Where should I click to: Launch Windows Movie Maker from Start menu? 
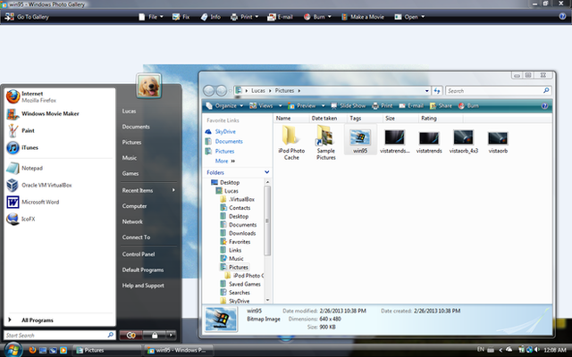[60, 113]
